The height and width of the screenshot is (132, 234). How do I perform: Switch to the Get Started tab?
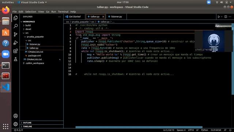pyautogui.click(x=74, y=16)
